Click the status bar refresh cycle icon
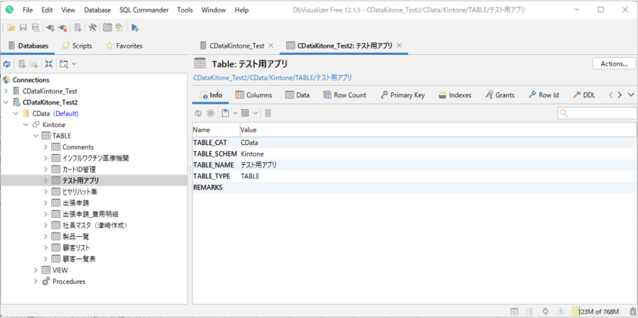 [x=546, y=311]
